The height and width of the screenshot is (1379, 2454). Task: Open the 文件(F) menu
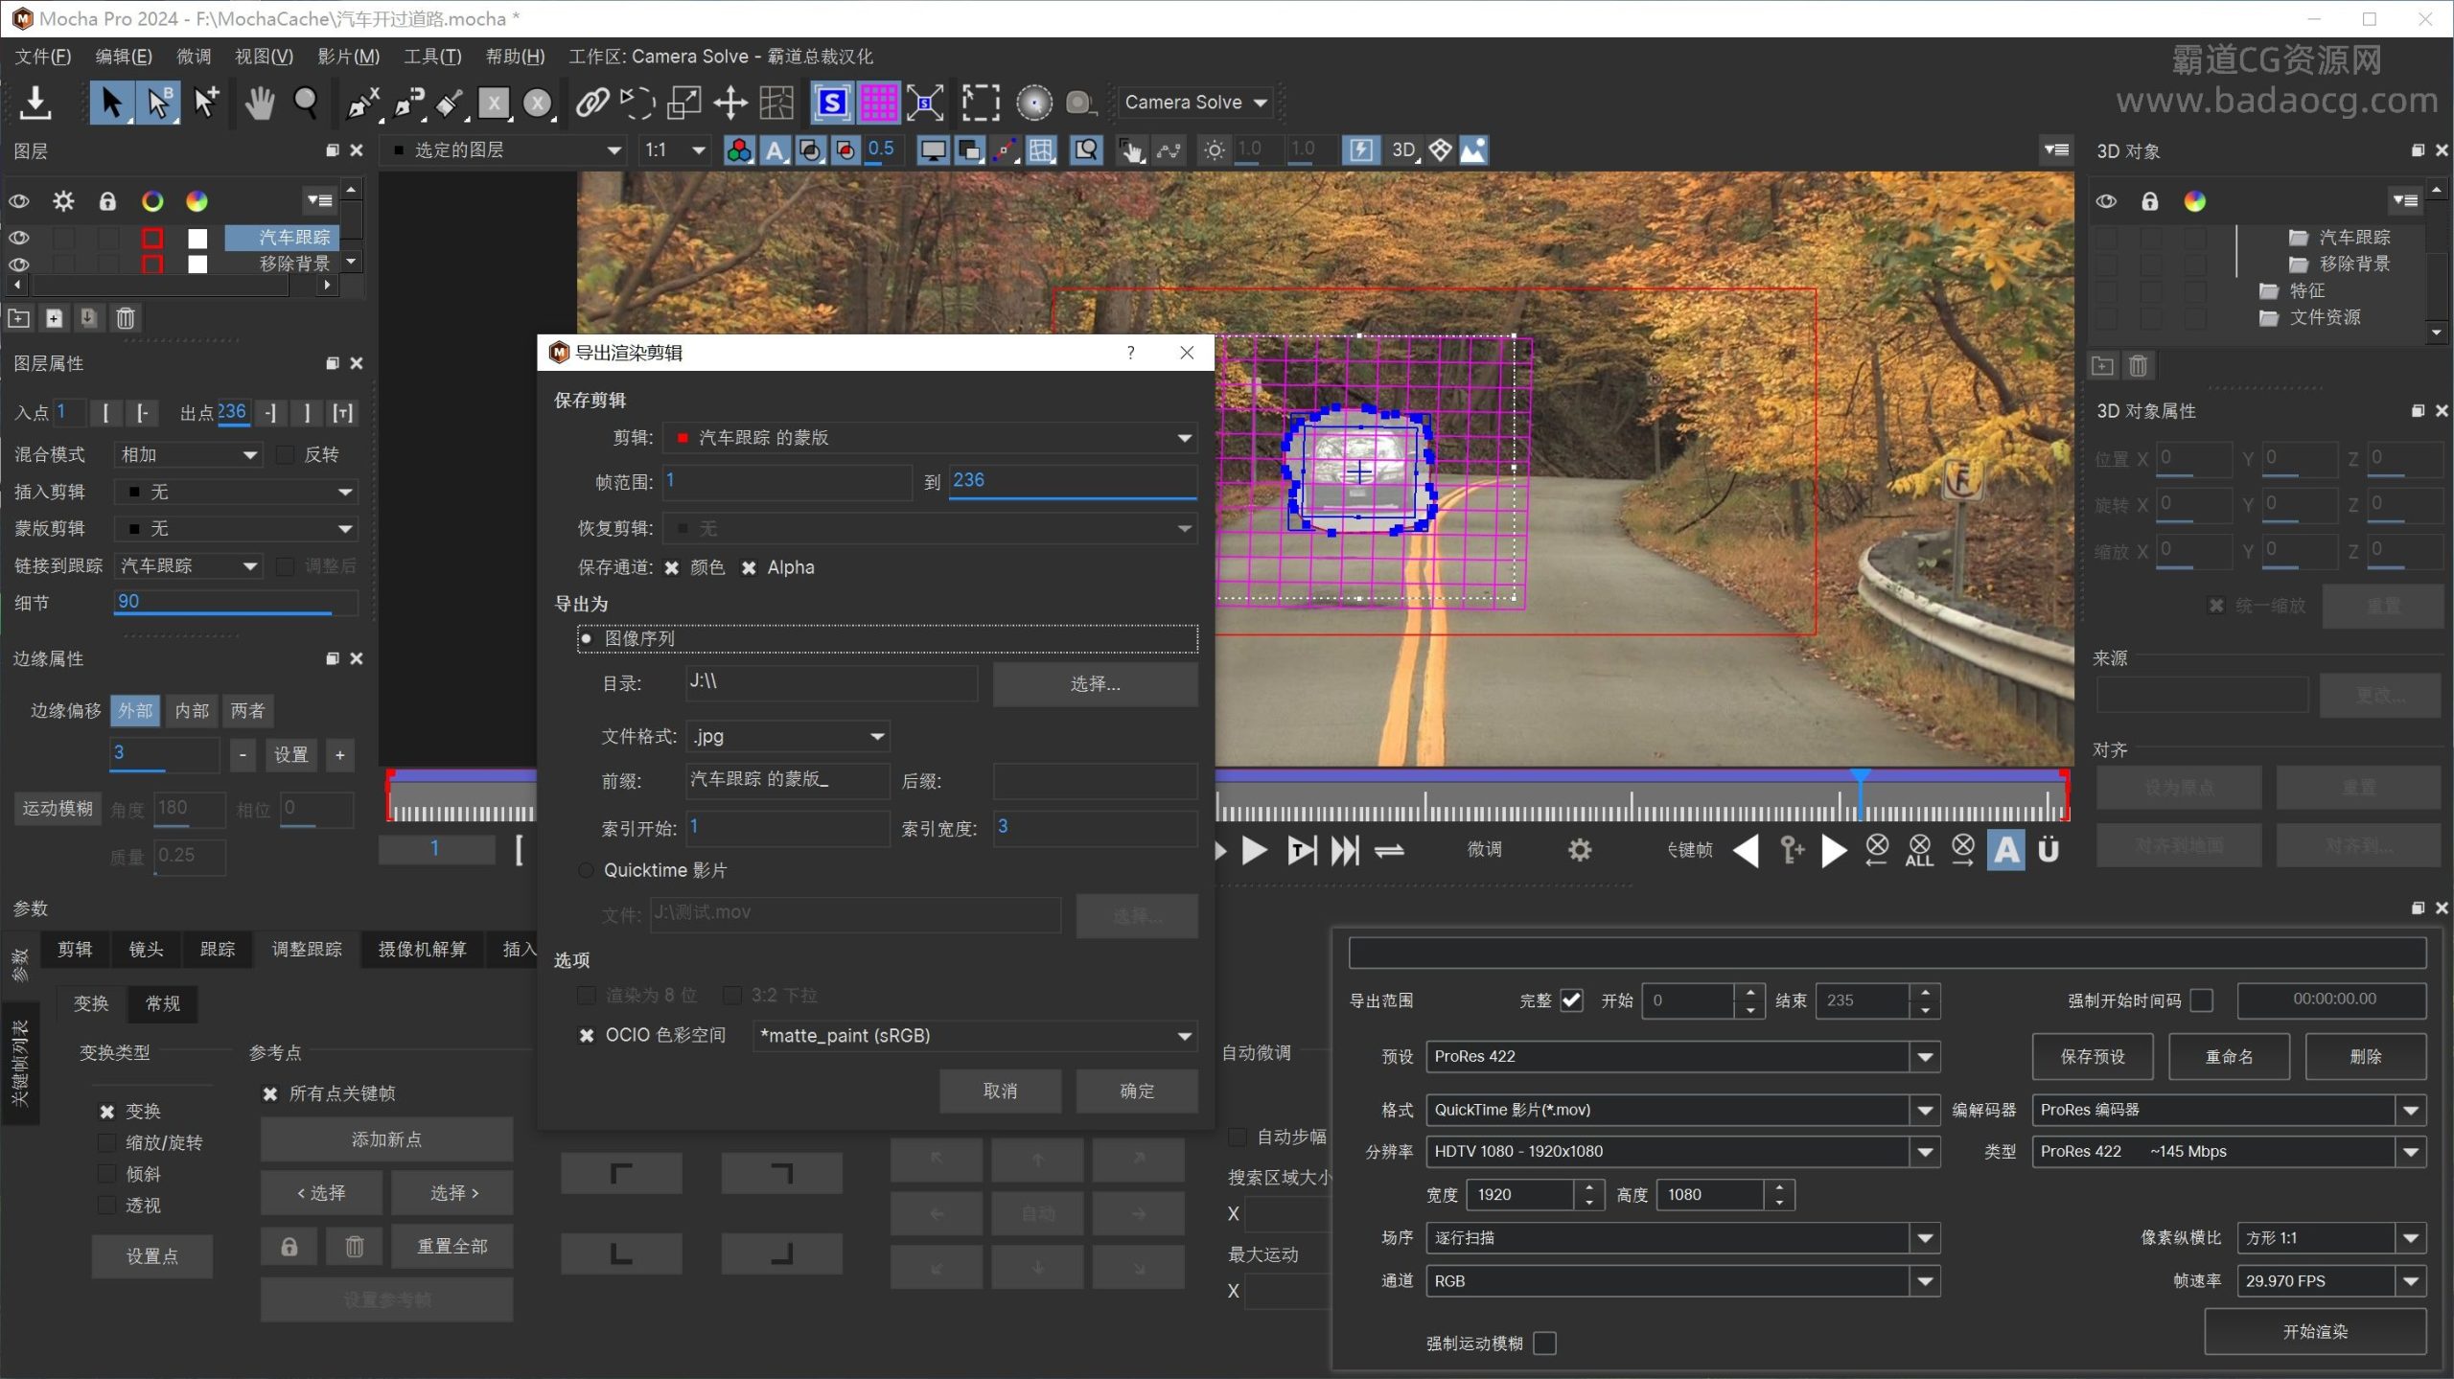(x=42, y=57)
